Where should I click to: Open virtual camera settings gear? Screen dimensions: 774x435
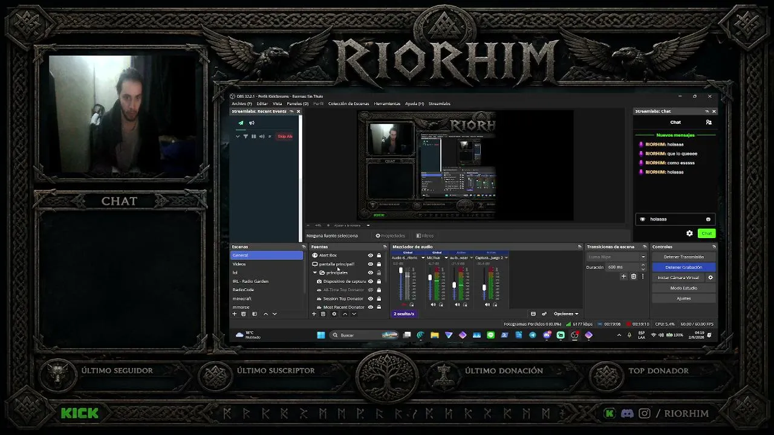[x=711, y=278]
